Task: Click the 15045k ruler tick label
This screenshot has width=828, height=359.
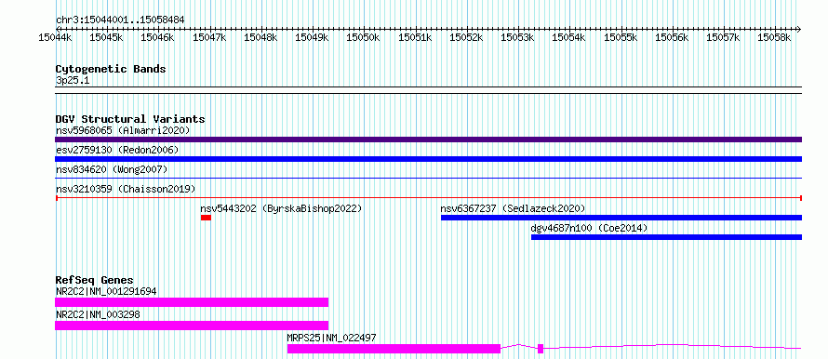Action: point(106,37)
